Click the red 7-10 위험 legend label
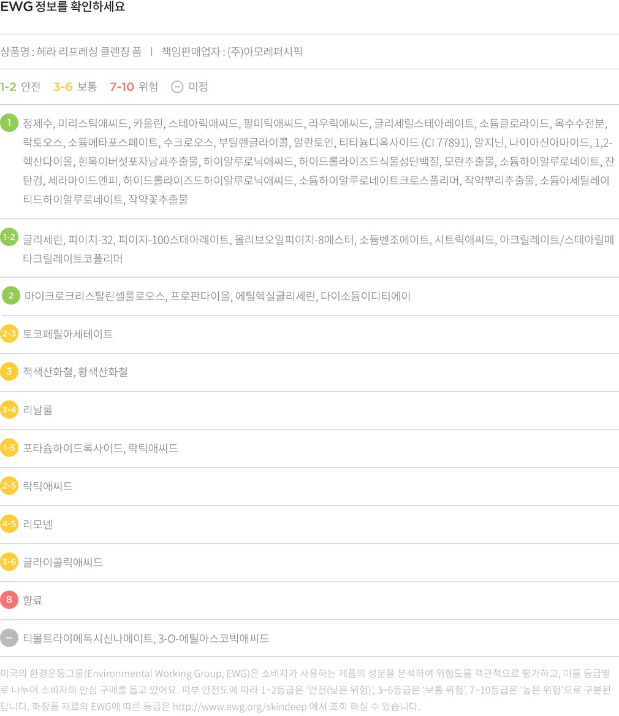619x716 pixels. point(134,87)
